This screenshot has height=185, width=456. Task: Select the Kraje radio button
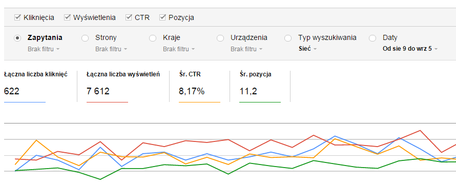[152, 38]
